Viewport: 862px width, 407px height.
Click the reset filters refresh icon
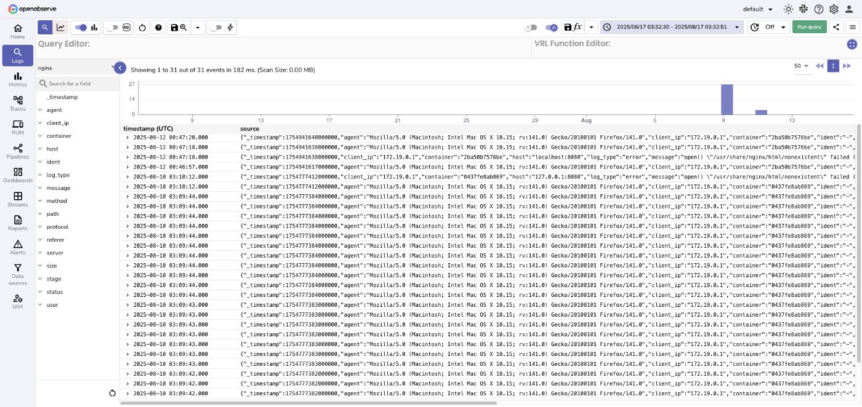[142, 28]
